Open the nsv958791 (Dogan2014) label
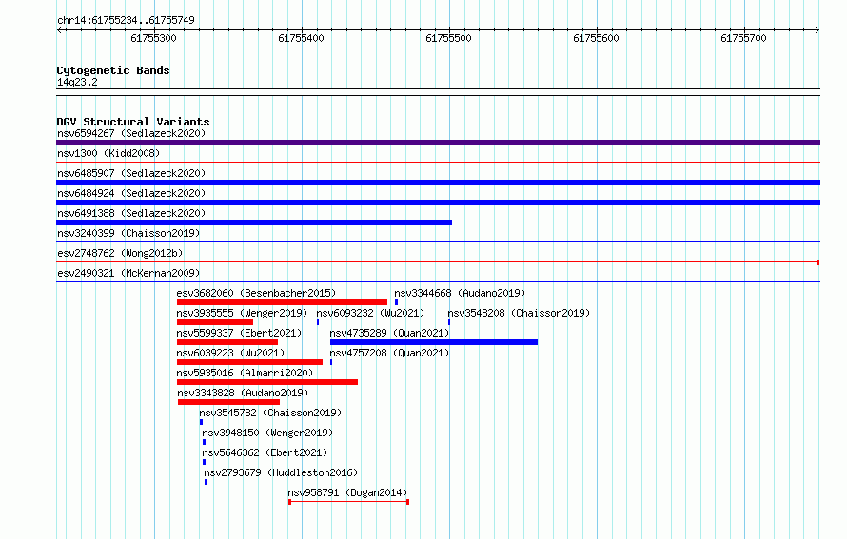This screenshot has width=847, height=539. [347, 492]
